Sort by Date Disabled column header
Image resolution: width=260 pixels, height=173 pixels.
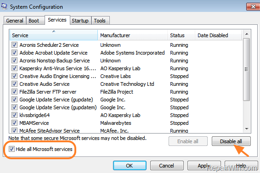click(218, 35)
